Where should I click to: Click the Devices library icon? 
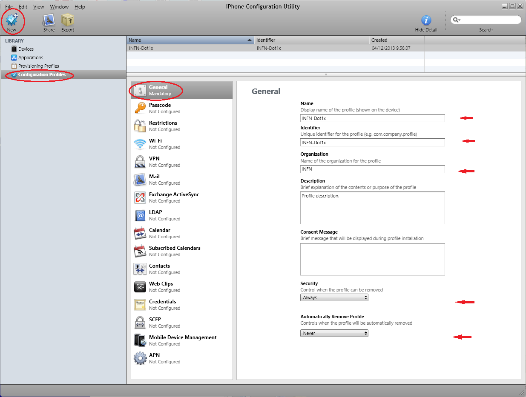point(14,49)
